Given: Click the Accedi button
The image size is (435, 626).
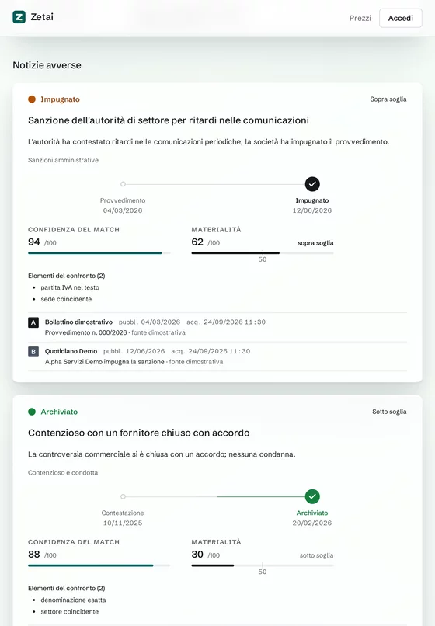Looking at the screenshot, I should (400, 18).
